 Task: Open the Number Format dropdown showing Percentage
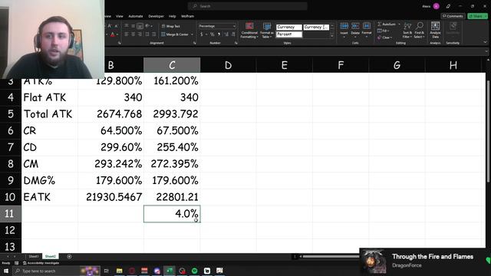pos(217,26)
